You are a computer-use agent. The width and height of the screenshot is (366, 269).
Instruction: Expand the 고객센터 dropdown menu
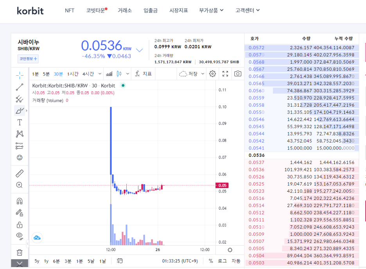248,11
